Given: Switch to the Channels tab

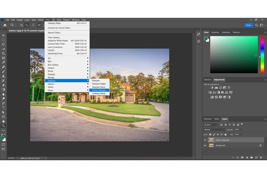Looking at the screenshot, I should [208, 119].
